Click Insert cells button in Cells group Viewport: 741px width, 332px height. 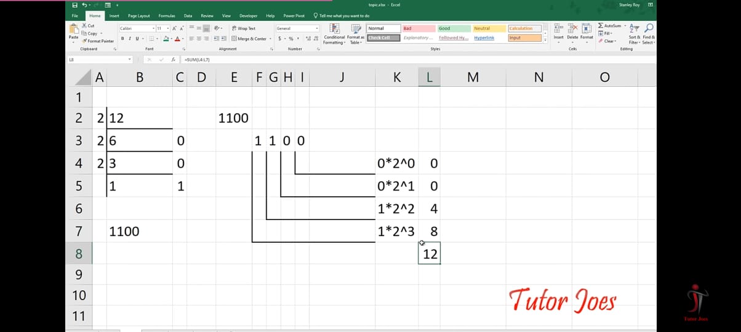(x=558, y=32)
